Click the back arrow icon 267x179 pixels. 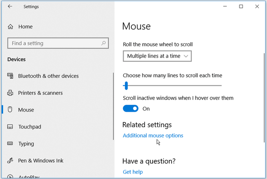point(10,6)
